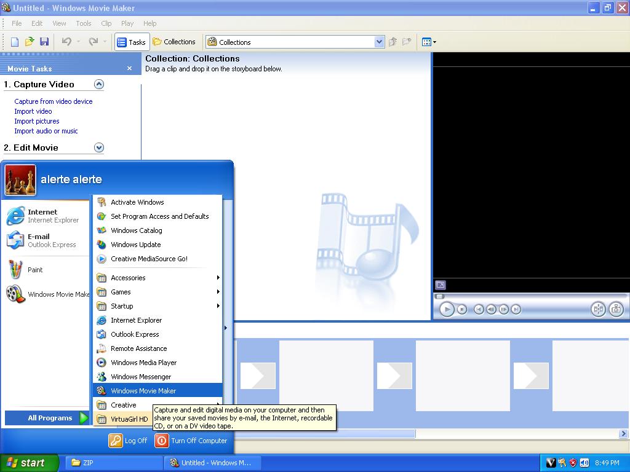Click the preview seek bar slider
This screenshot has height=472, width=630.
440,296
